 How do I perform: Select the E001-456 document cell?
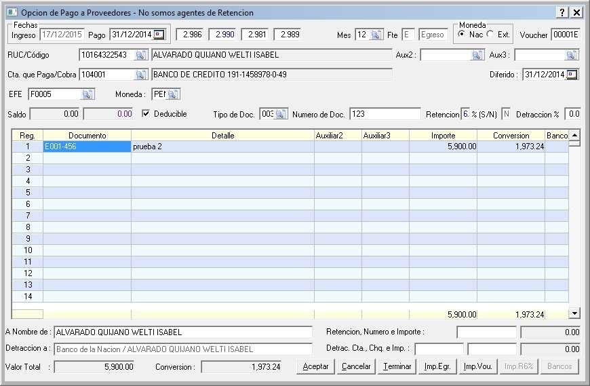click(x=87, y=147)
